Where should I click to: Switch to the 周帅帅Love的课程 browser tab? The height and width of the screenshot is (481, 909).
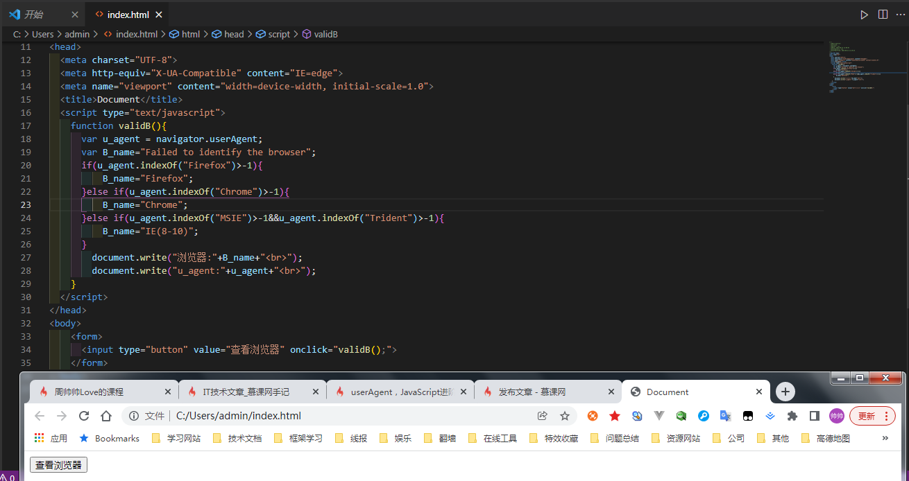click(104, 392)
